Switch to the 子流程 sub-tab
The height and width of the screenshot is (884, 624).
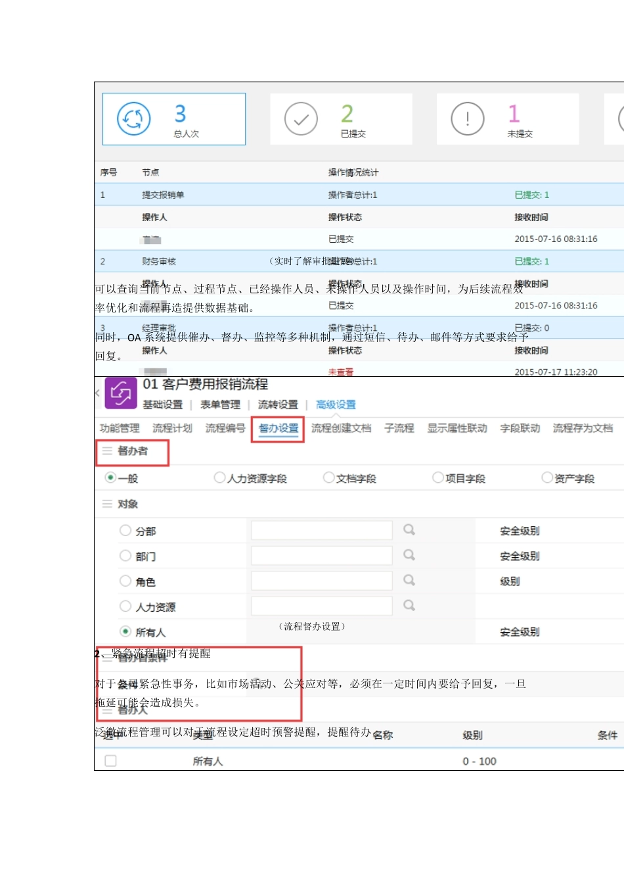click(399, 428)
